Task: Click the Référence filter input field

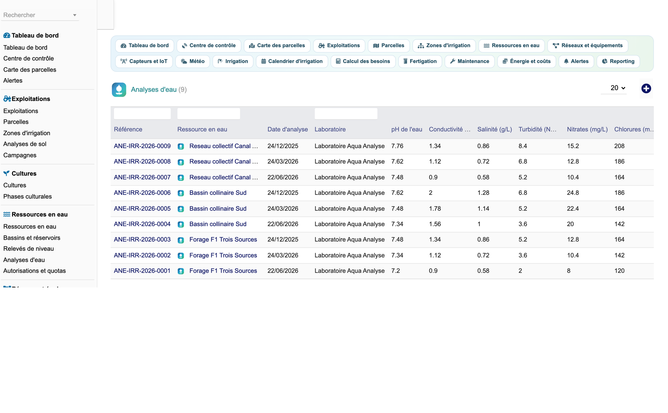Action: [142, 114]
